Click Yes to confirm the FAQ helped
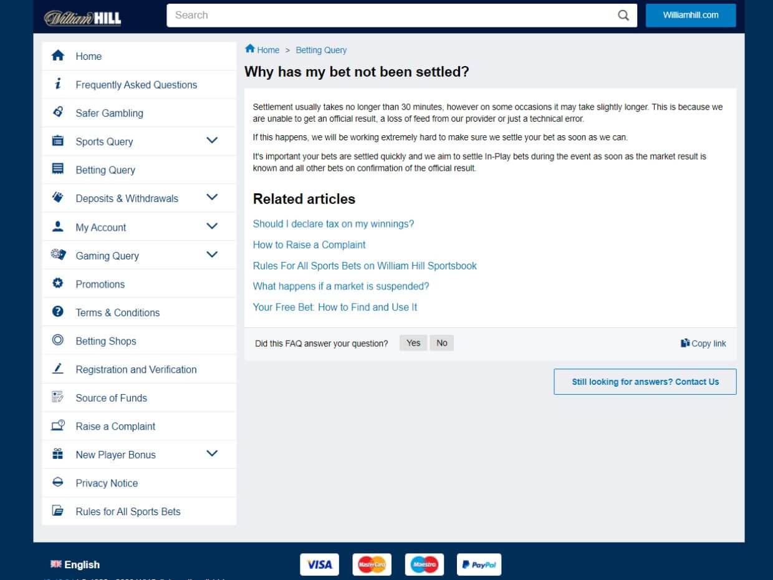 [x=413, y=342]
